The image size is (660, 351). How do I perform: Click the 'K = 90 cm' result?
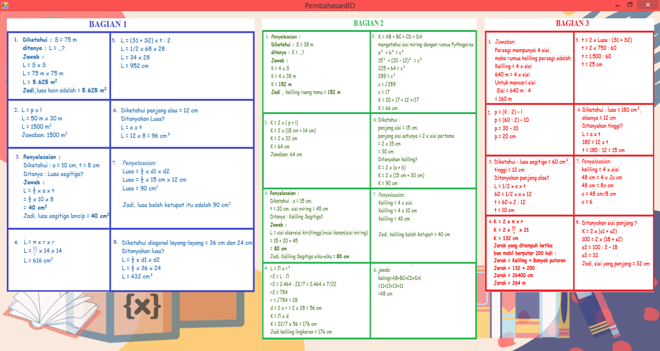388,183
